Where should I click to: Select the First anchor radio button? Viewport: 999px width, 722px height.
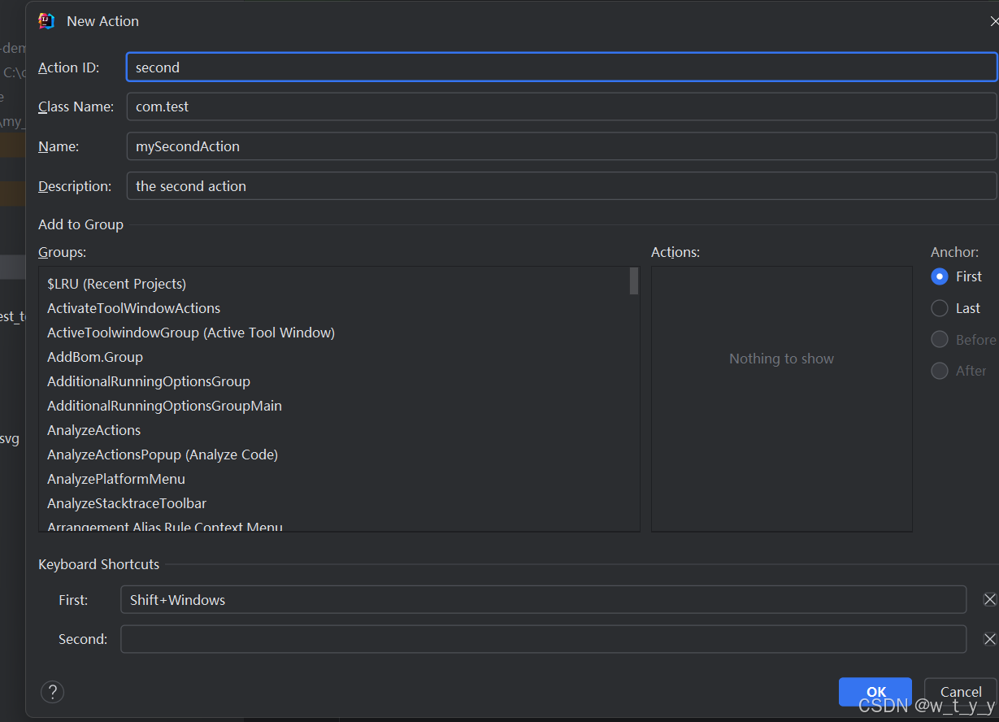939,276
